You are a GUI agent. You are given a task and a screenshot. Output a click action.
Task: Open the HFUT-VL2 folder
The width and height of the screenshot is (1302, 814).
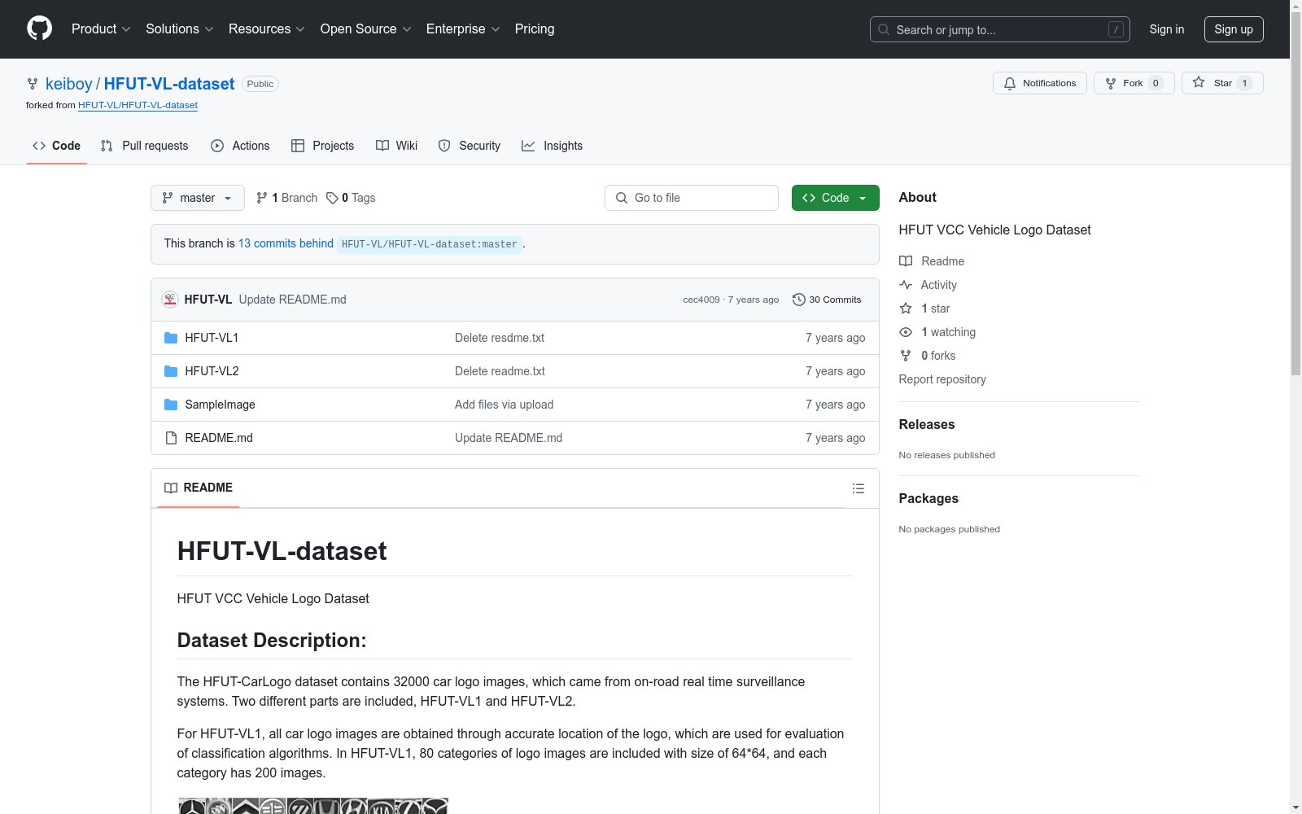[212, 371]
